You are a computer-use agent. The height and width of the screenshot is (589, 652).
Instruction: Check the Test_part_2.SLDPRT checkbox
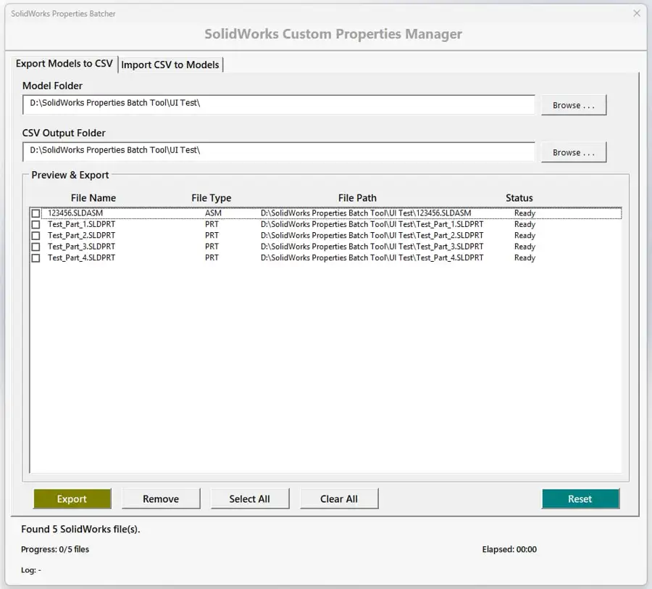pyautogui.click(x=35, y=235)
